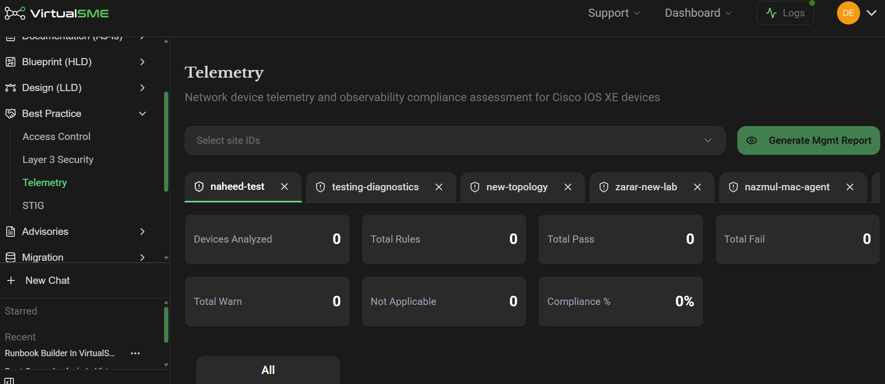
Task: Click the Total Pass card
Action: 621,239
